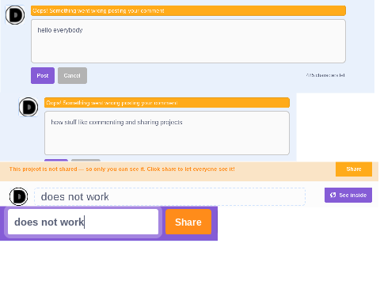This screenshot has height=285, width=380.
Task: Click the first orange error message banner
Action: click(188, 10)
